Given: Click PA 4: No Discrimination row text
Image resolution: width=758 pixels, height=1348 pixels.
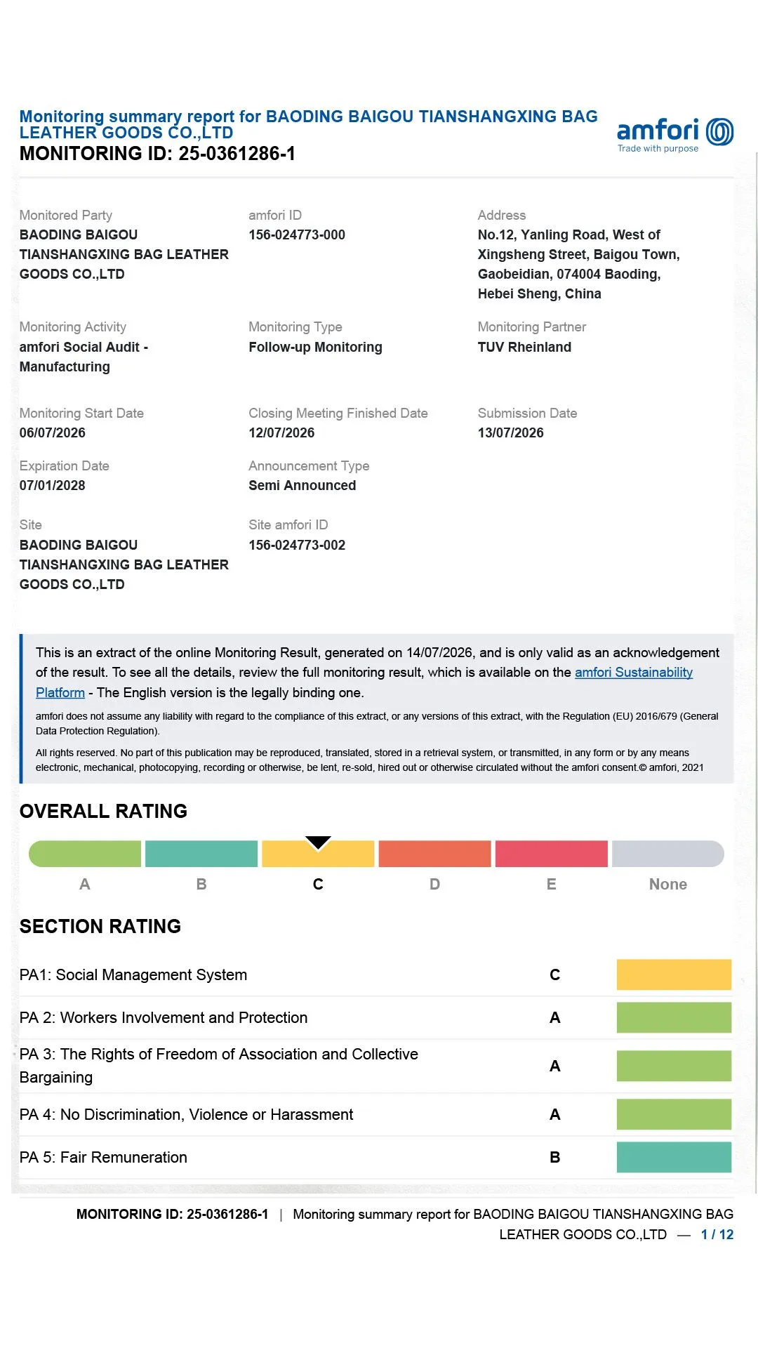Looking at the screenshot, I should tap(187, 1114).
